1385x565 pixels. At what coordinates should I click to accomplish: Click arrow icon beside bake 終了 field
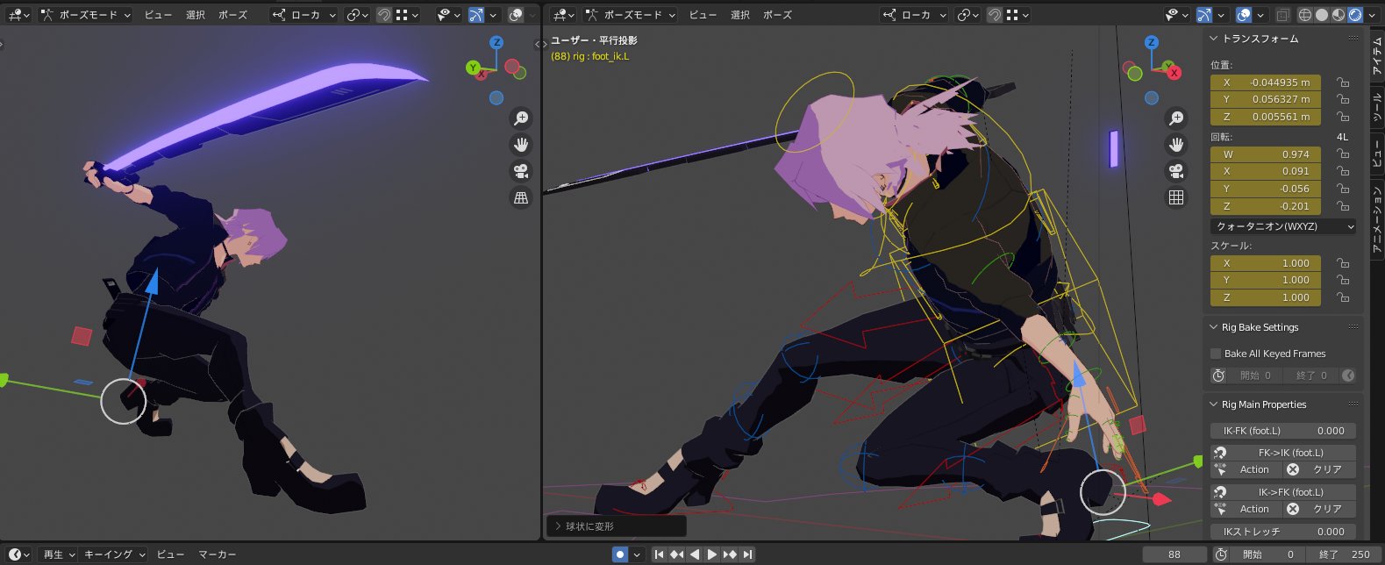1348,375
